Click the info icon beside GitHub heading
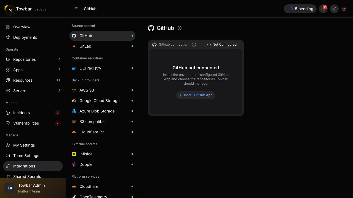 click(x=180, y=28)
